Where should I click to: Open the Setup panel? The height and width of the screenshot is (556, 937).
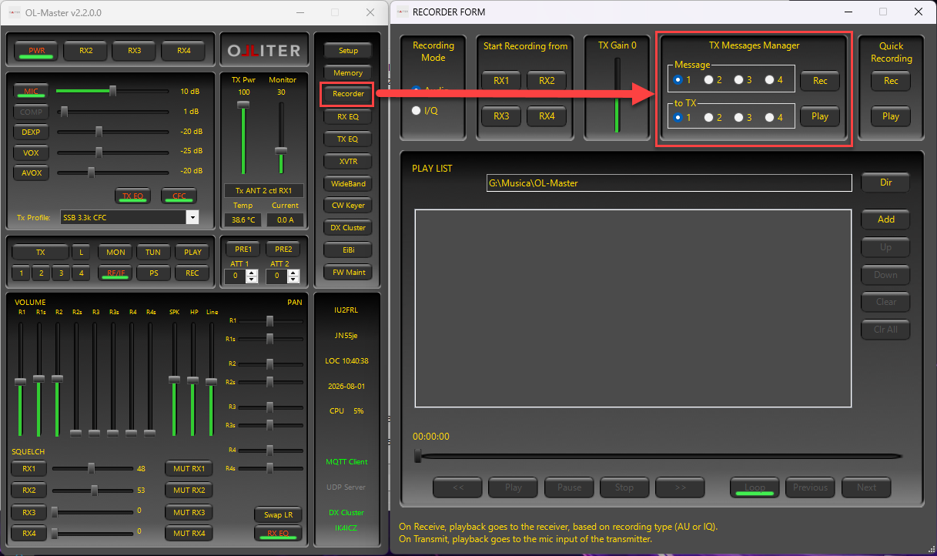coord(348,51)
